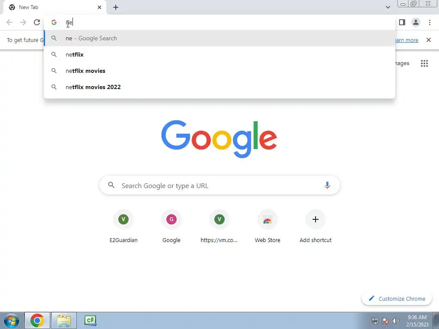
Task: Click the Customize Chrome button
Action: click(x=397, y=299)
